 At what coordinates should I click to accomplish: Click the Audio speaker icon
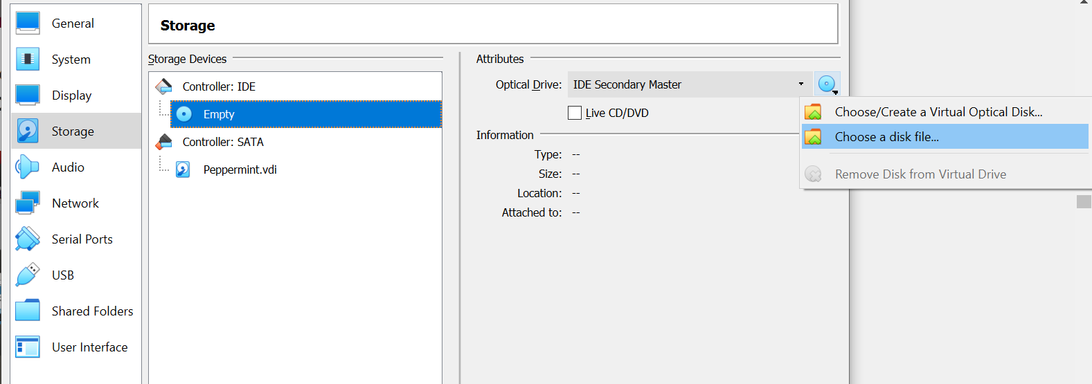pos(28,167)
